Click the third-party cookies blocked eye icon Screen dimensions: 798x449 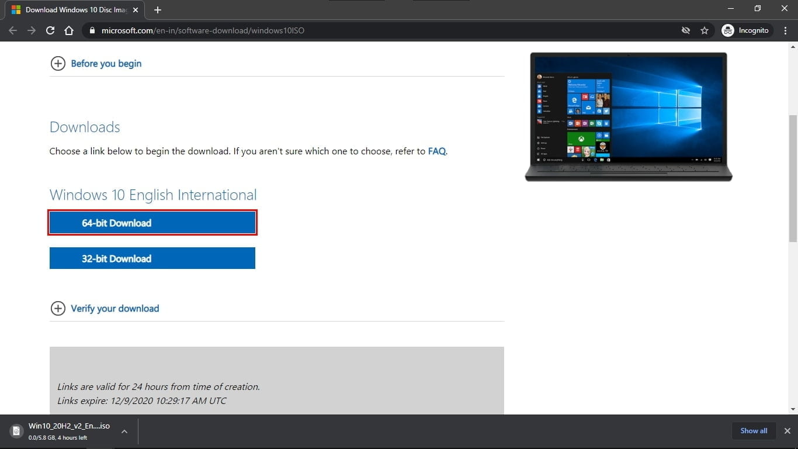click(686, 30)
